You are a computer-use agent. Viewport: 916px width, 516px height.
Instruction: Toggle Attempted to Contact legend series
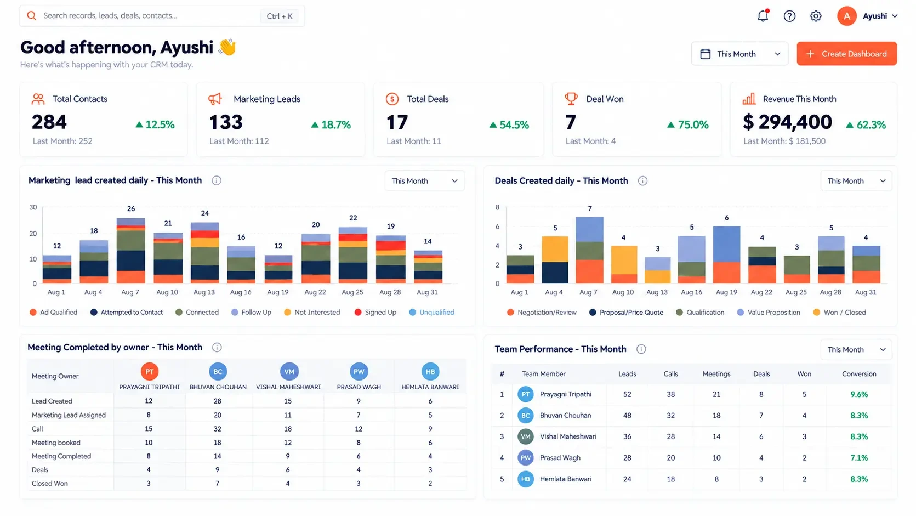coord(127,313)
